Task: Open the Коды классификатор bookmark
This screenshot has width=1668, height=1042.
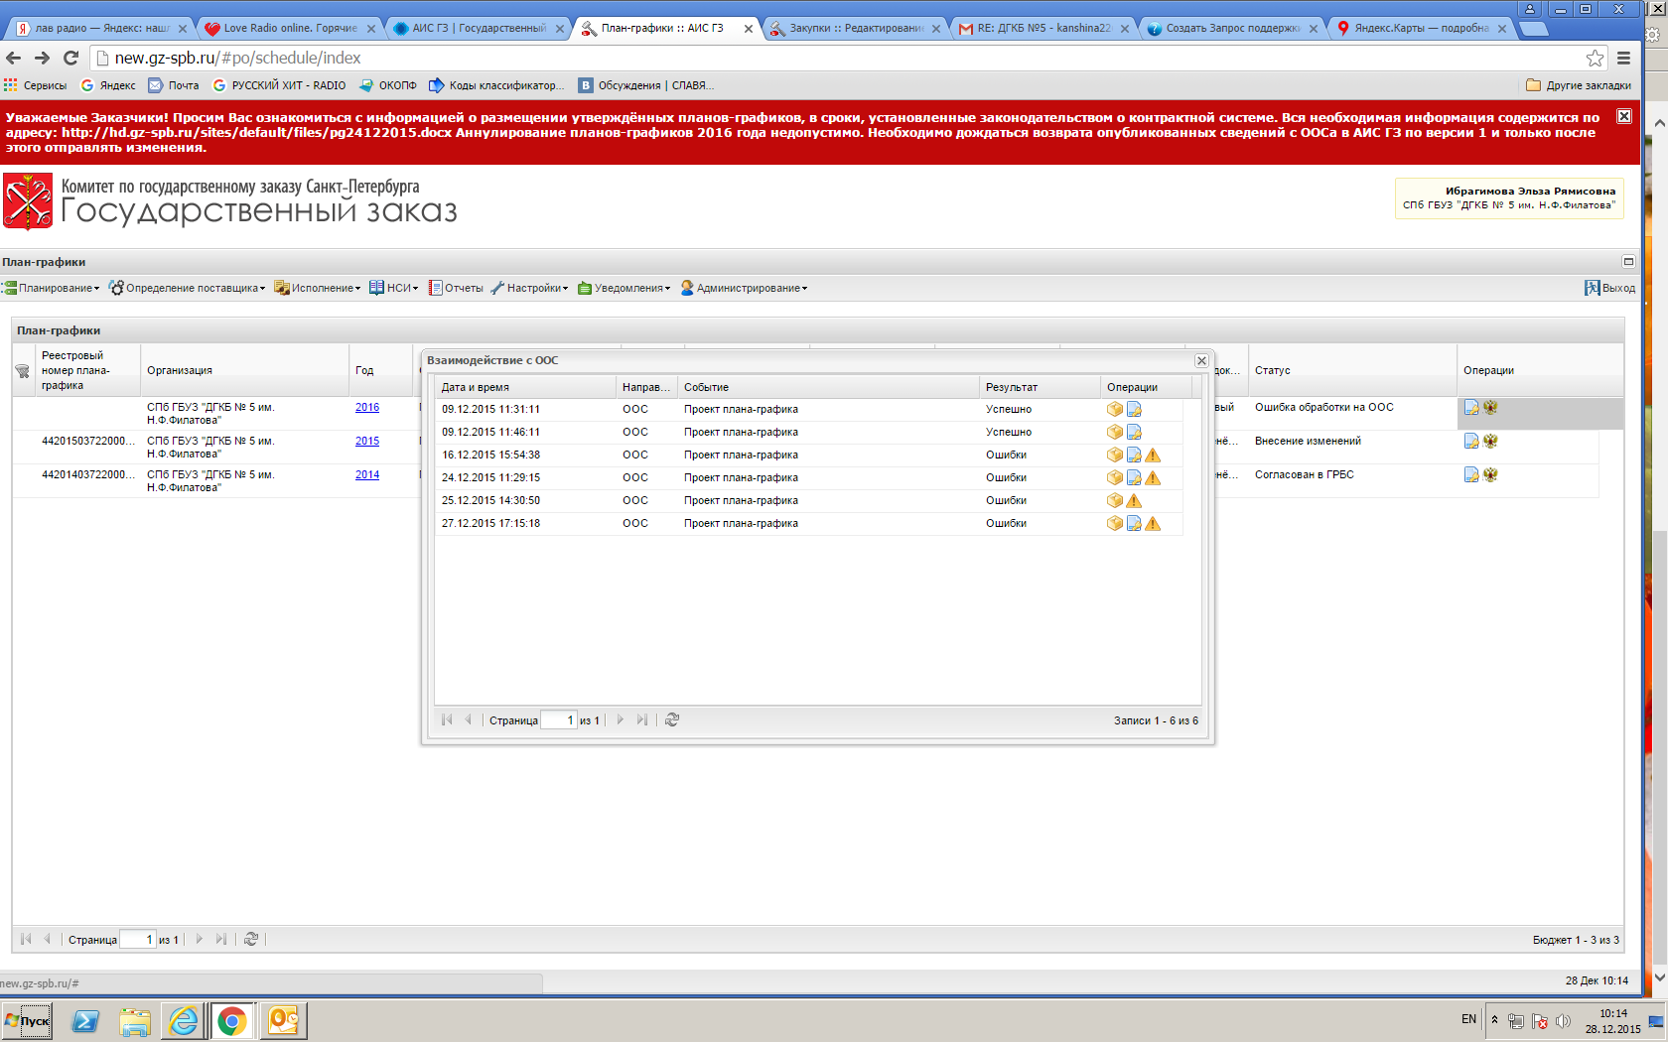Action: [496, 85]
